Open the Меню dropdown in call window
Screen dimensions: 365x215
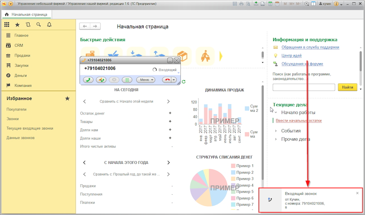(146, 80)
